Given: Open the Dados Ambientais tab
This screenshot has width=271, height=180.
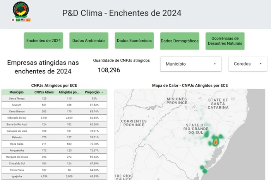Looking at the screenshot, I should coord(89,41).
